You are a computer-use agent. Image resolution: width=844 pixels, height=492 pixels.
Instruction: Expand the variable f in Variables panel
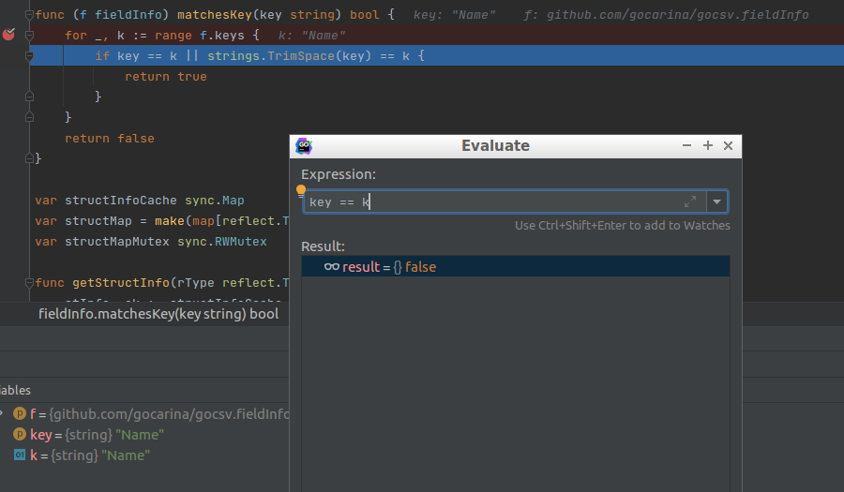coord(2,413)
